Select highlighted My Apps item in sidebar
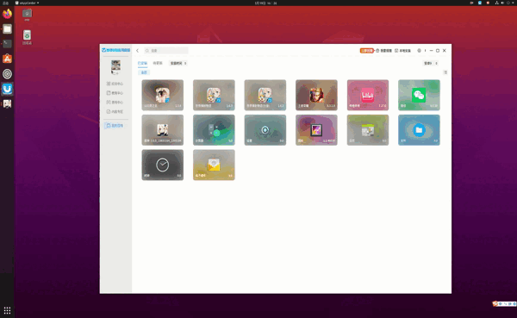 115,125
